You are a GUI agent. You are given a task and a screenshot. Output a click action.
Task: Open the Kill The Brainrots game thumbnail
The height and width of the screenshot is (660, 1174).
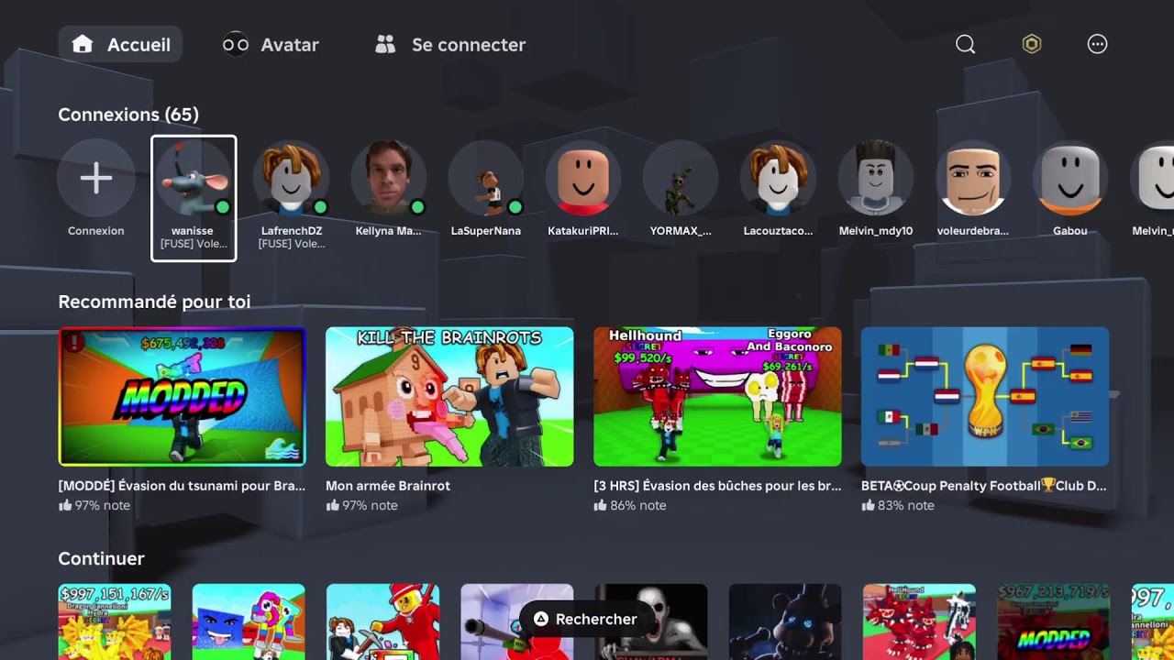point(449,397)
